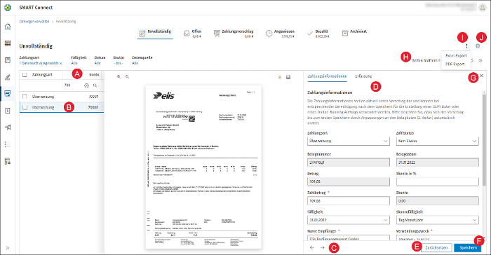Open the three-dot more options menu

[x=466, y=46]
